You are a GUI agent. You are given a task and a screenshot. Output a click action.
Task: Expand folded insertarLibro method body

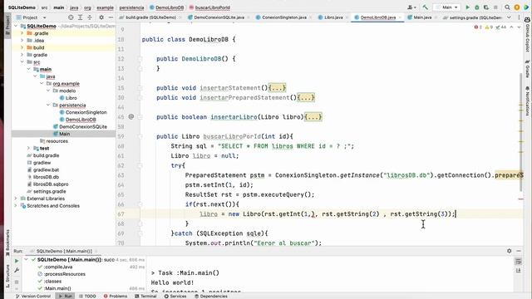pyautogui.click(x=313, y=117)
